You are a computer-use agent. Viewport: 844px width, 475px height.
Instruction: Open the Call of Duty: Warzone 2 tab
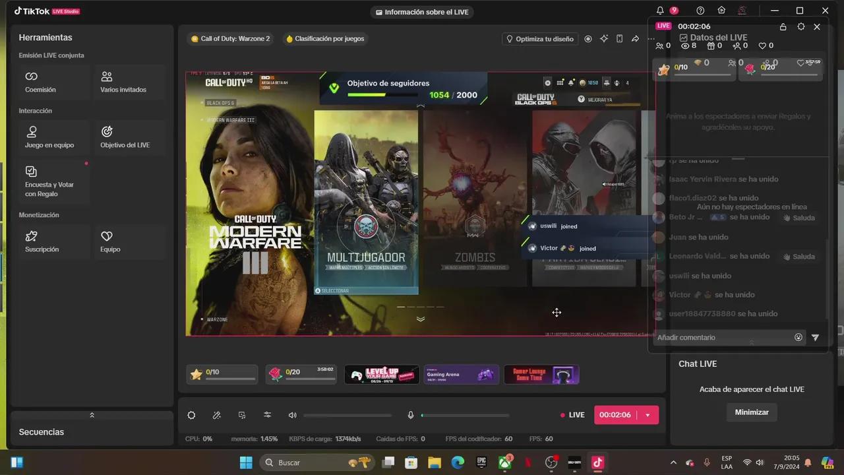tap(230, 38)
